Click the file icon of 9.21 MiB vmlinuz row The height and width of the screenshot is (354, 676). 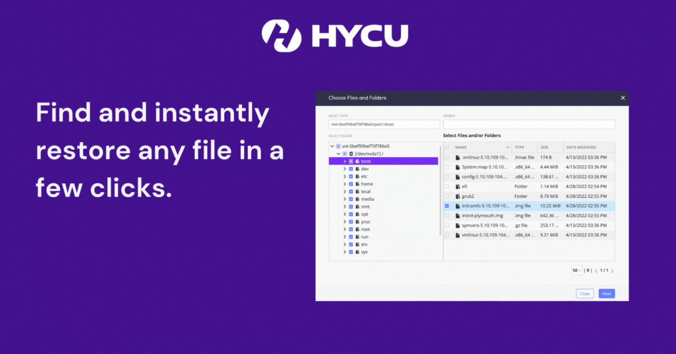pyautogui.click(x=457, y=235)
